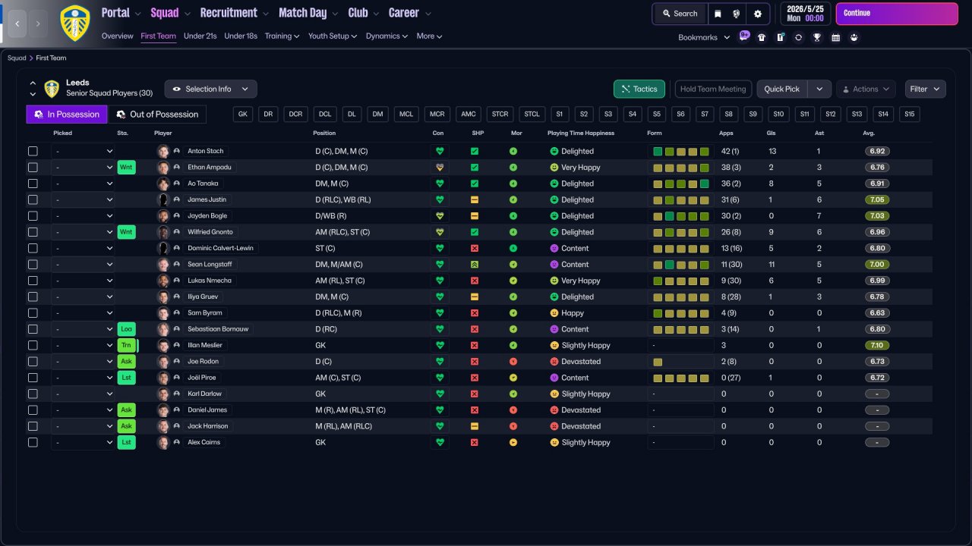Open the Filter dropdown
This screenshot has height=546, width=972.
pyautogui.click(x=925, y=89)
